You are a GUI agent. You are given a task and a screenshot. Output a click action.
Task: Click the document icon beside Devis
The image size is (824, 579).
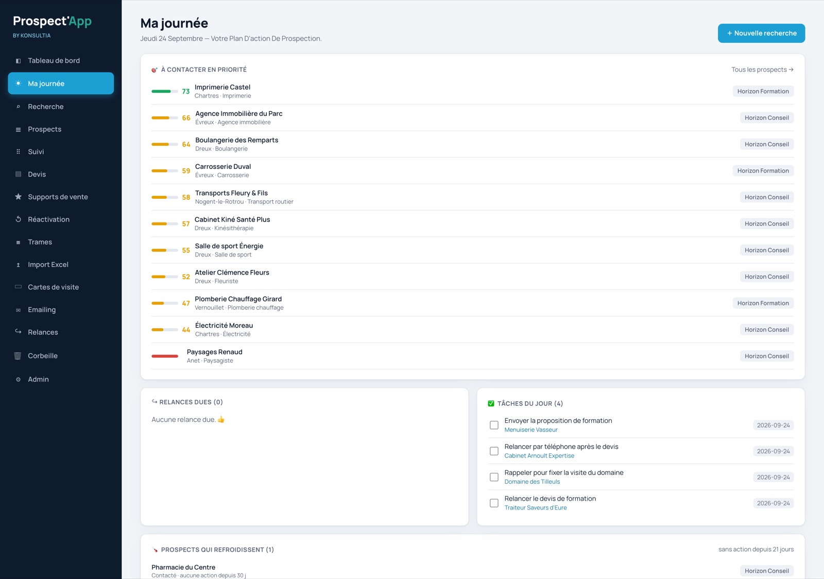[x=18, y=174]
